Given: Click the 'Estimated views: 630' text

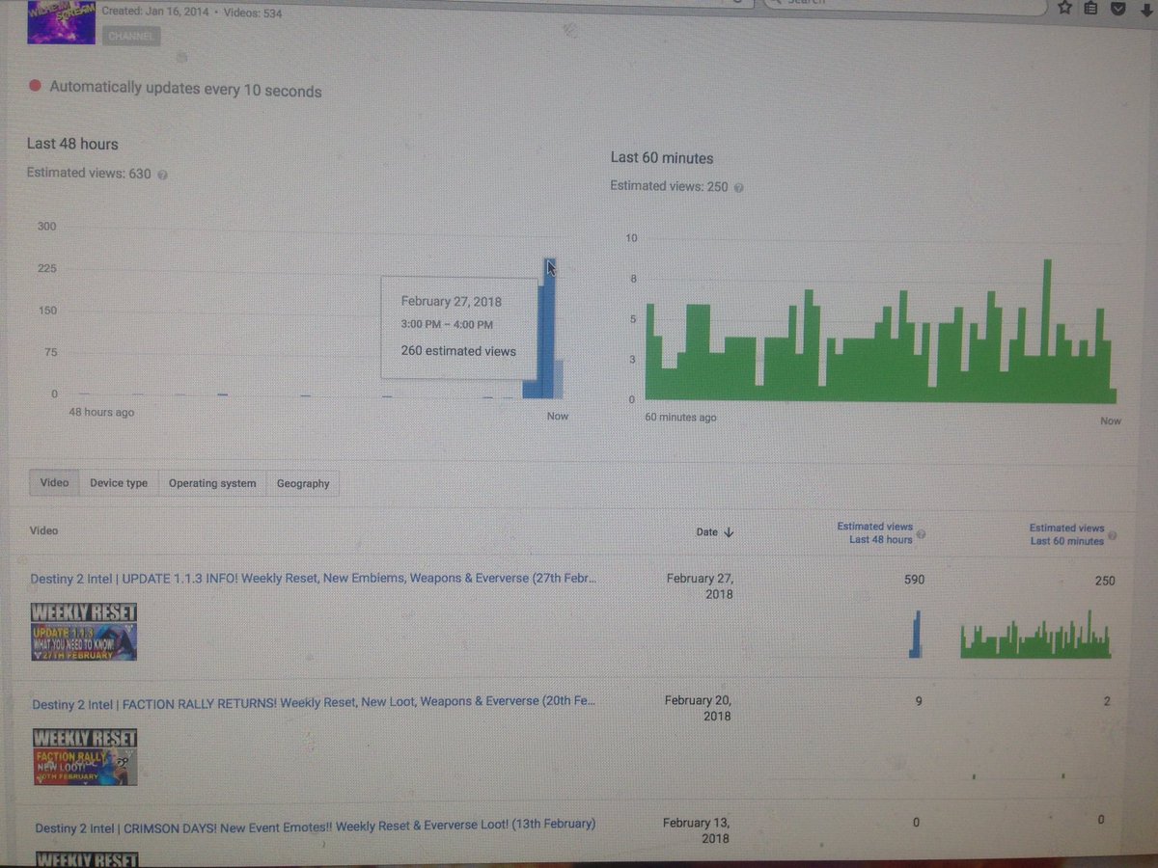Looking at the screenshot, I should (89, 175).
